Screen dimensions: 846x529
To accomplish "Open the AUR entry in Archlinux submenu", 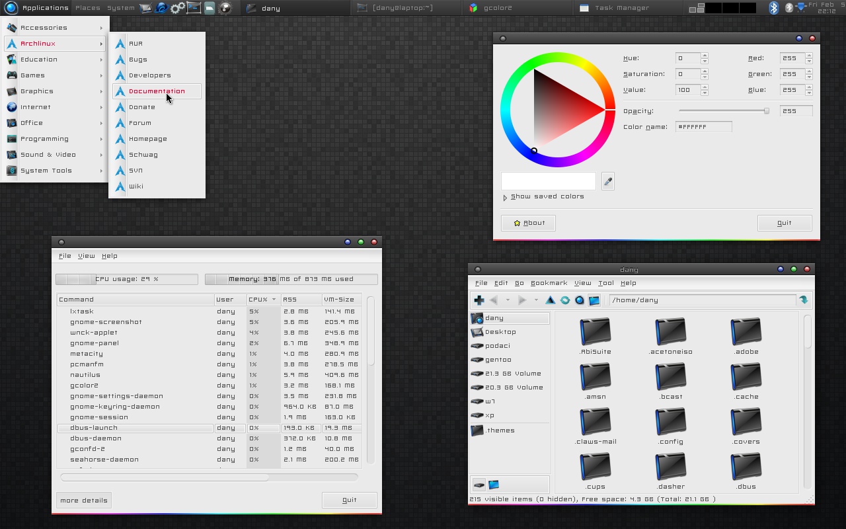I will tap(157, 44).
